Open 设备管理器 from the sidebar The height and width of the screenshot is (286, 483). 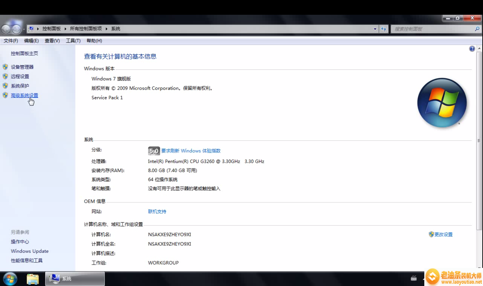(x=22, y=67)
